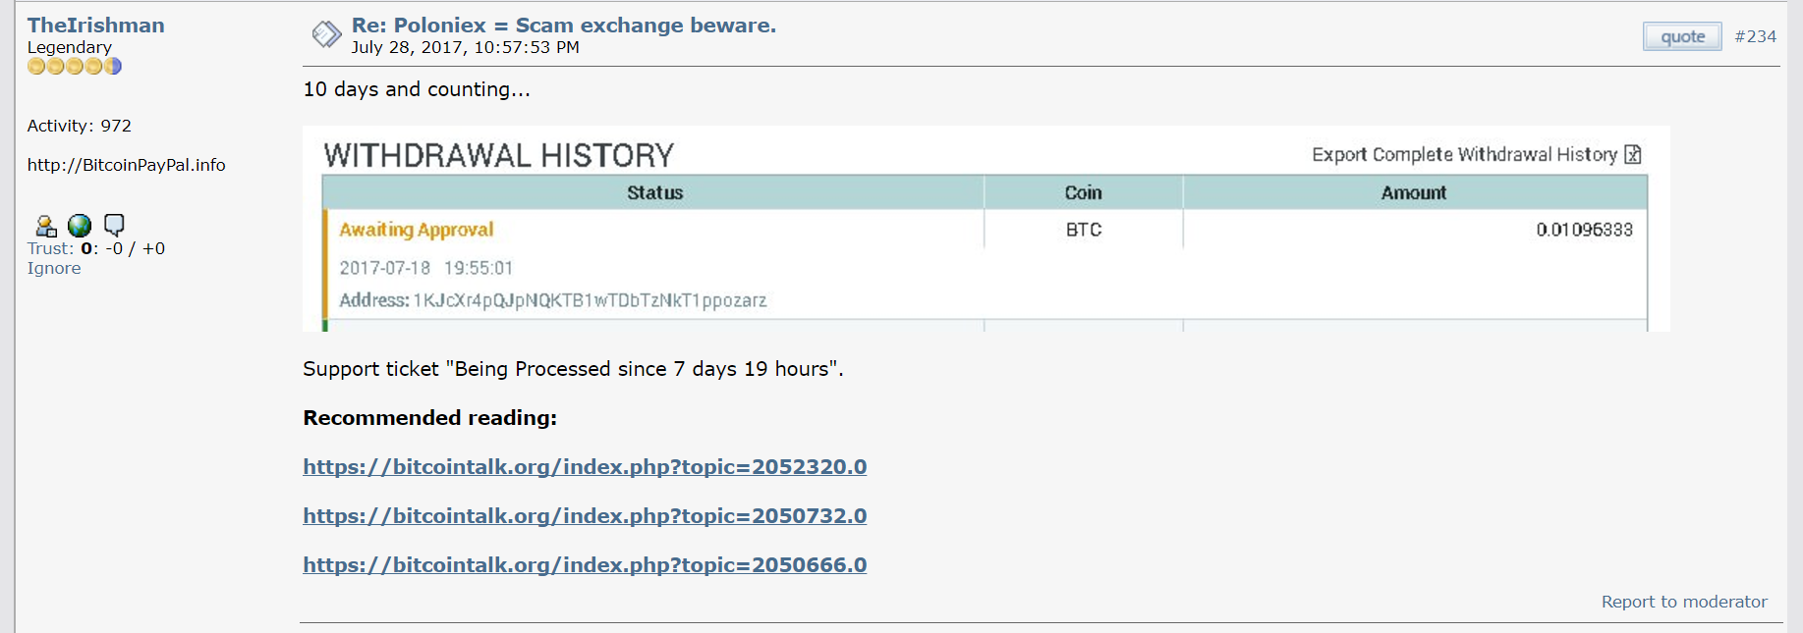Click Export Complete Withdrawal History text
Screen dimensions: 1803x633
pyautogui.click(x=1464, y=154)
